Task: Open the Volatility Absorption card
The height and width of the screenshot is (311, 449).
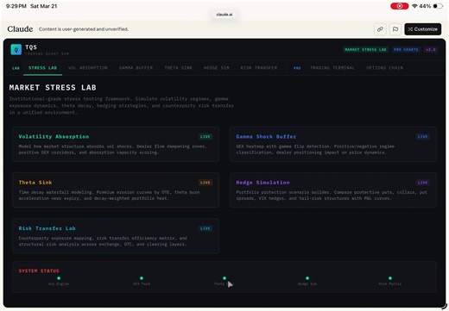Action: pos(116,144)
